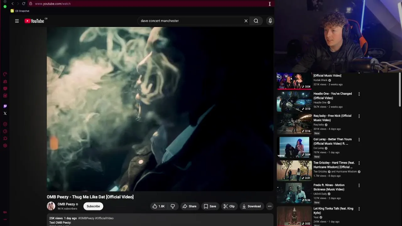The width and height of the screenshot is (402, 226).
Task: Click the site lock icon in address bar
Action: click(x=30, y=4)
